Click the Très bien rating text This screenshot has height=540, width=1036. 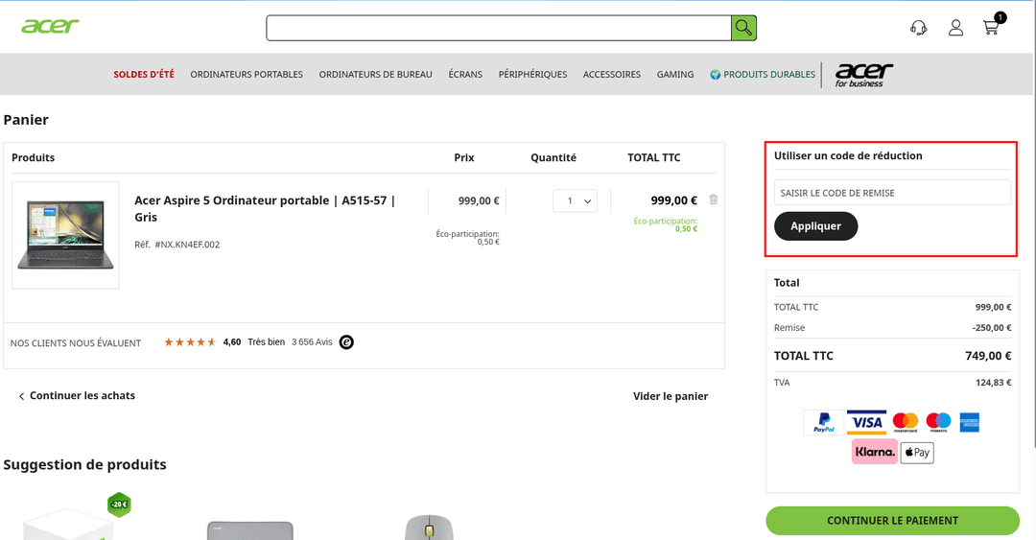point(267,341)
